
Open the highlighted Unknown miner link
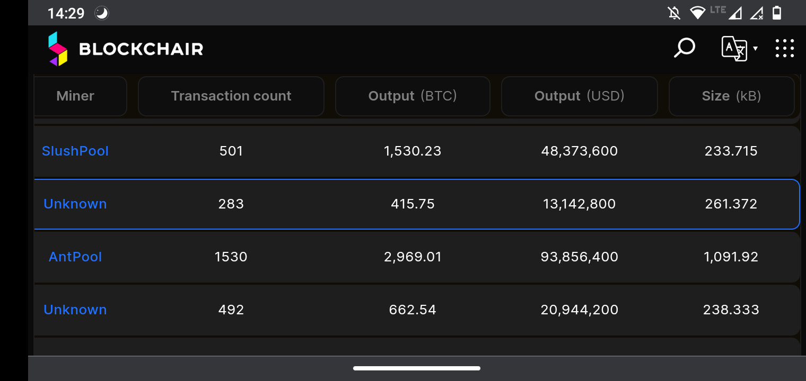click(x=75, y=204)
